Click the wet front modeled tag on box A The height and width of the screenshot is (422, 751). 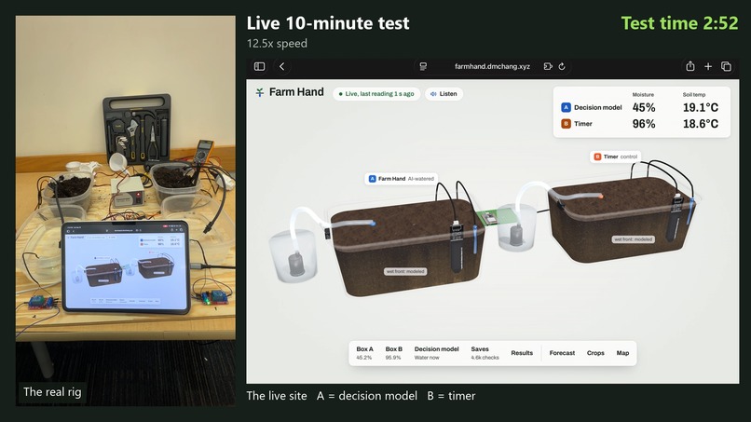point(405,272)
